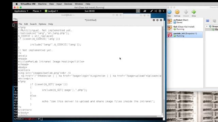Click the Discard arrow in VirtualBox toolbar
The width and height of the screenshot is (218, 122).
coord(186,13)
